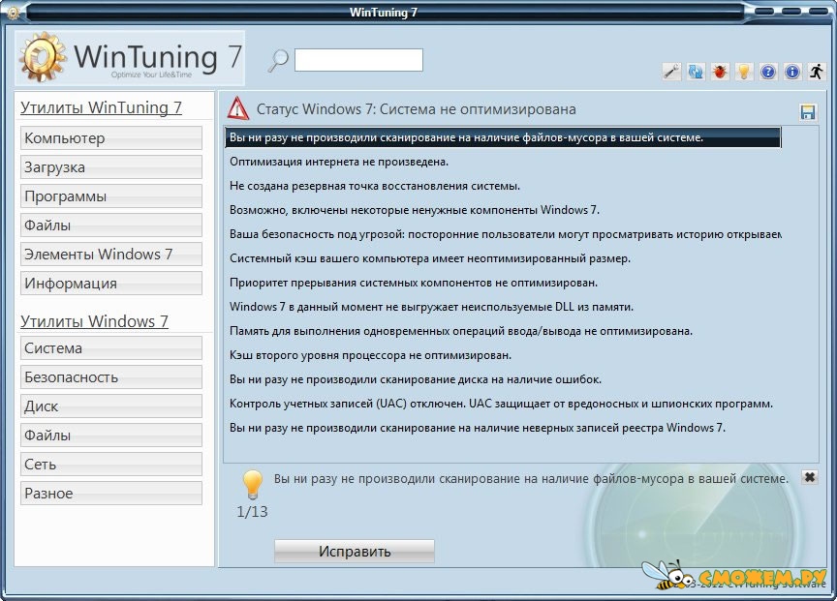Image resolution: width=837 pixels, height=601 pixels.
Task: Open the Безопасность section
Action: pos(111,377)
